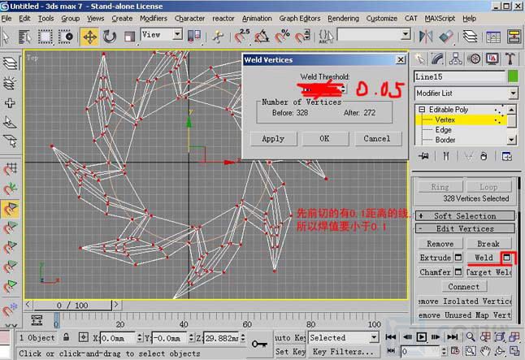Open Select by Name list

(24, 37)
